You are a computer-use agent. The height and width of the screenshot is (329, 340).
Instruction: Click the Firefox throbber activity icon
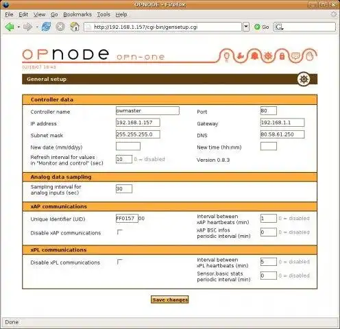pyautogui.click(x=333, y=14)
